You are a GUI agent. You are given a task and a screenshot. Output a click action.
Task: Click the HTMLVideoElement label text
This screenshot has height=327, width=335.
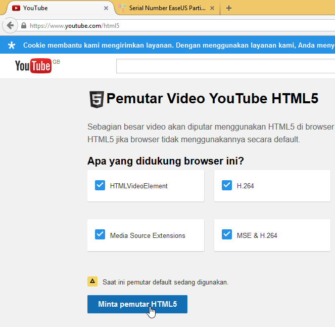coord(138,186)
